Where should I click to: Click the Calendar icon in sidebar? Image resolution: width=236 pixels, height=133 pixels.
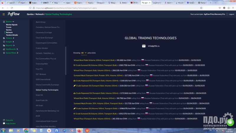coord(4,120)
